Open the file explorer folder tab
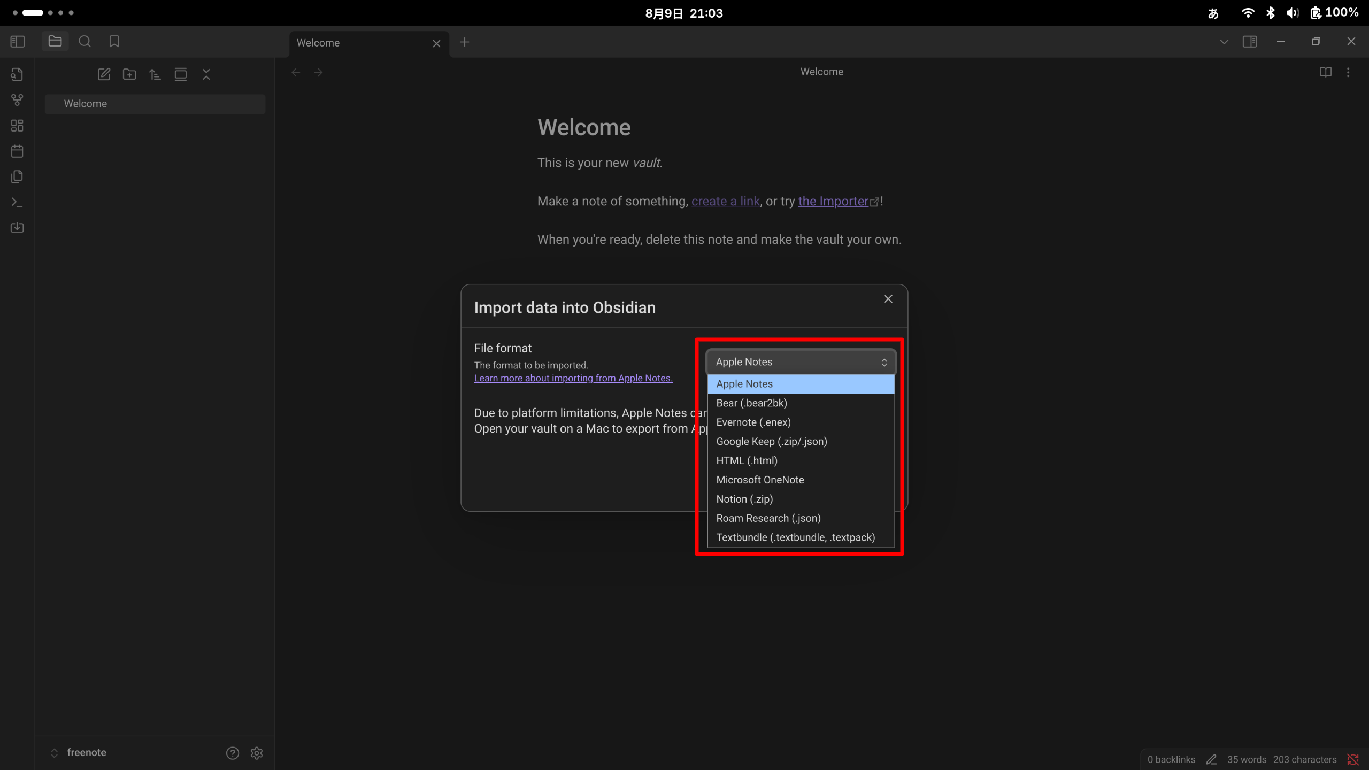This screenshot has width=1369, height=770. click(x=55, y=41)
